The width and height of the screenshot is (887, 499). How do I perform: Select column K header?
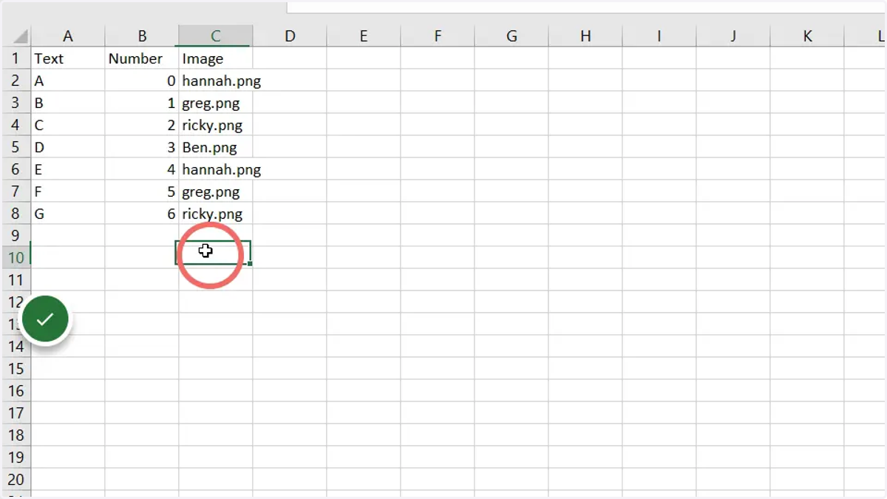[x=807, y=35]
